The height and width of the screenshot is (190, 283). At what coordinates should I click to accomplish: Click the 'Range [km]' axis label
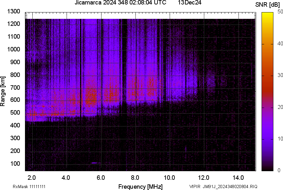(x=3, y=91)
